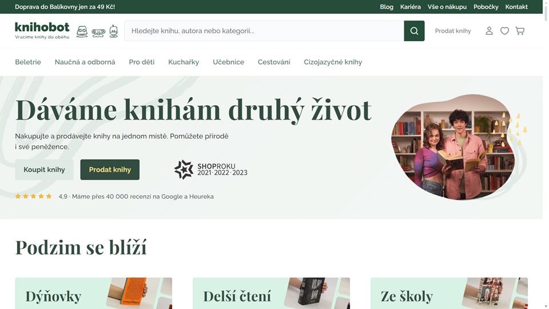Click the knihobot logo

(42, 30)
